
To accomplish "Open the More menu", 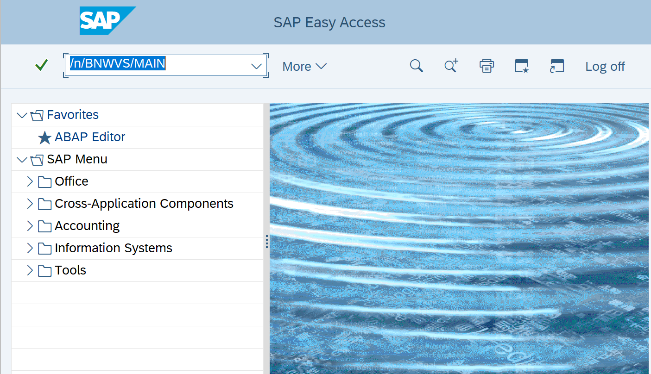I will (x=304, y=66).
